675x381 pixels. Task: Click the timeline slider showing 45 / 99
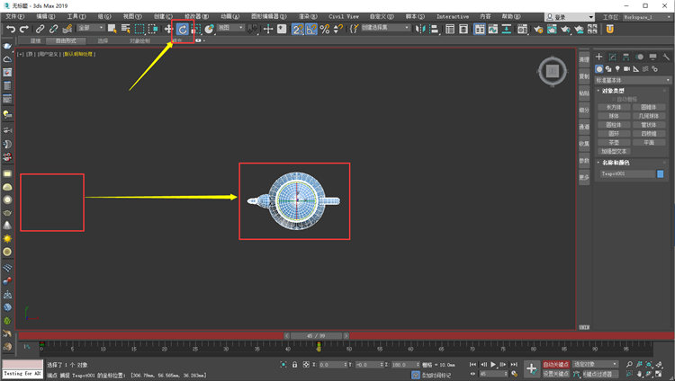pos(317,335)
